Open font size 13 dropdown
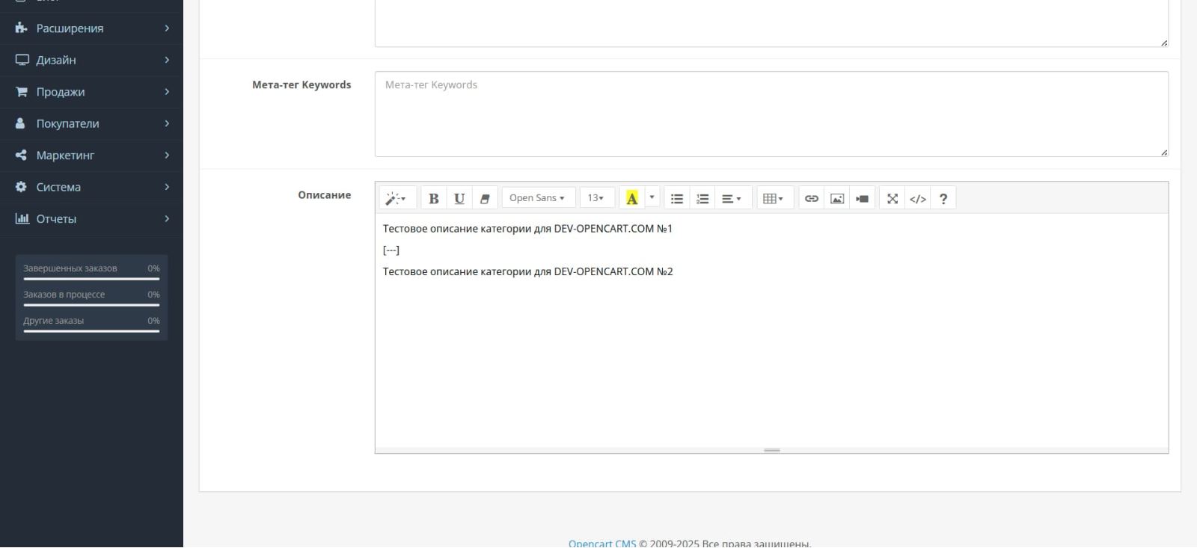Screen dimensions: 1197x548 (x=596, y=198)
